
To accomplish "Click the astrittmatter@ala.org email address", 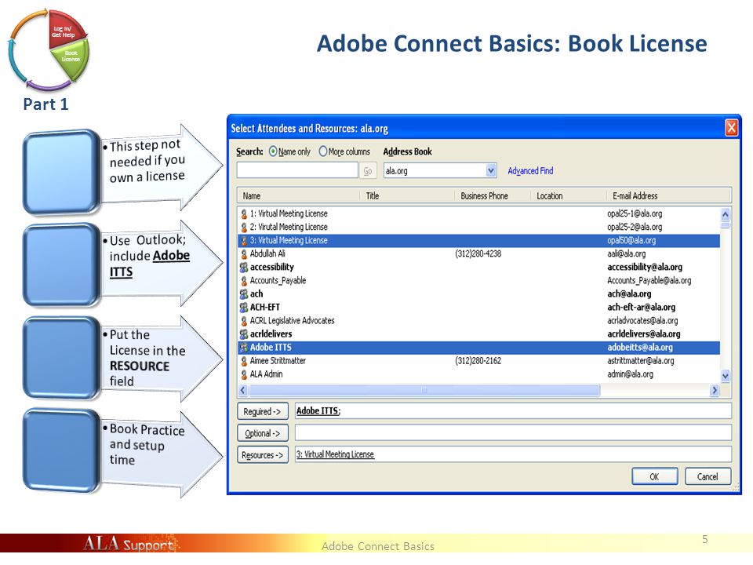I will (x=641, y=361).
